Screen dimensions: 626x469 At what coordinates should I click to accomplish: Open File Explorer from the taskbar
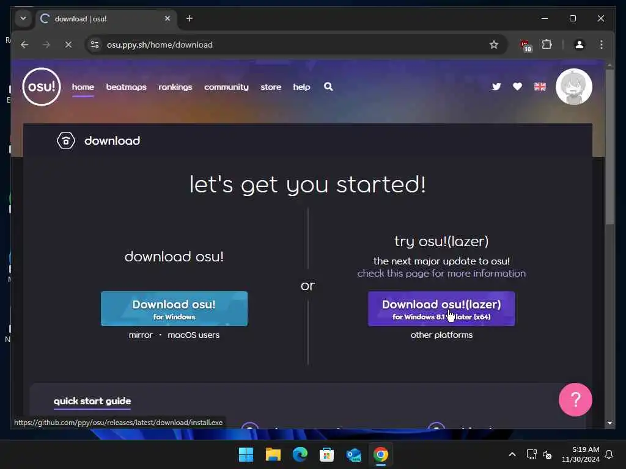click(x=273, y=454)
